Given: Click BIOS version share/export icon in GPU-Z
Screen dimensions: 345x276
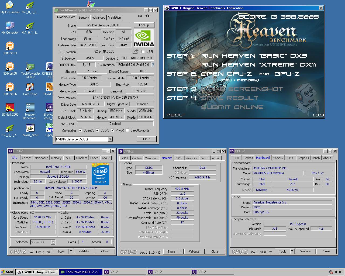Looking at the screenshot, I should (x=135, y=51).
